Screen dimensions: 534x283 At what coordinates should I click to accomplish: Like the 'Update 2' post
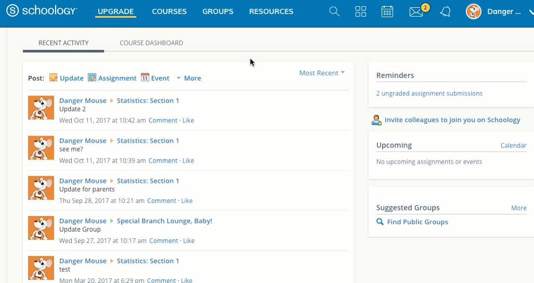click(x=188, y=120)
